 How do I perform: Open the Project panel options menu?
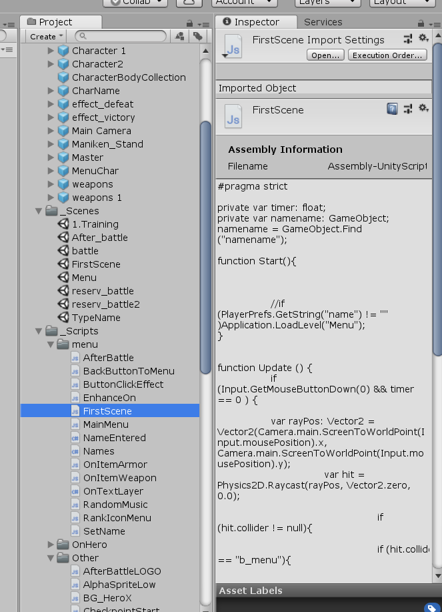(x=203, y=25)
